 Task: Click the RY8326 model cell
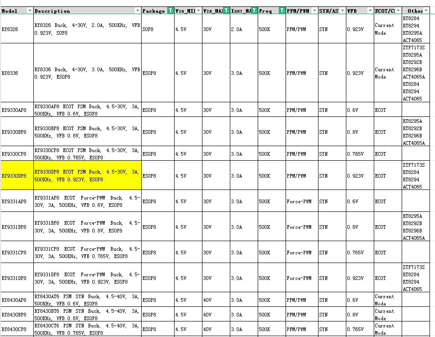pyautogui.click(x=17, y=29)
